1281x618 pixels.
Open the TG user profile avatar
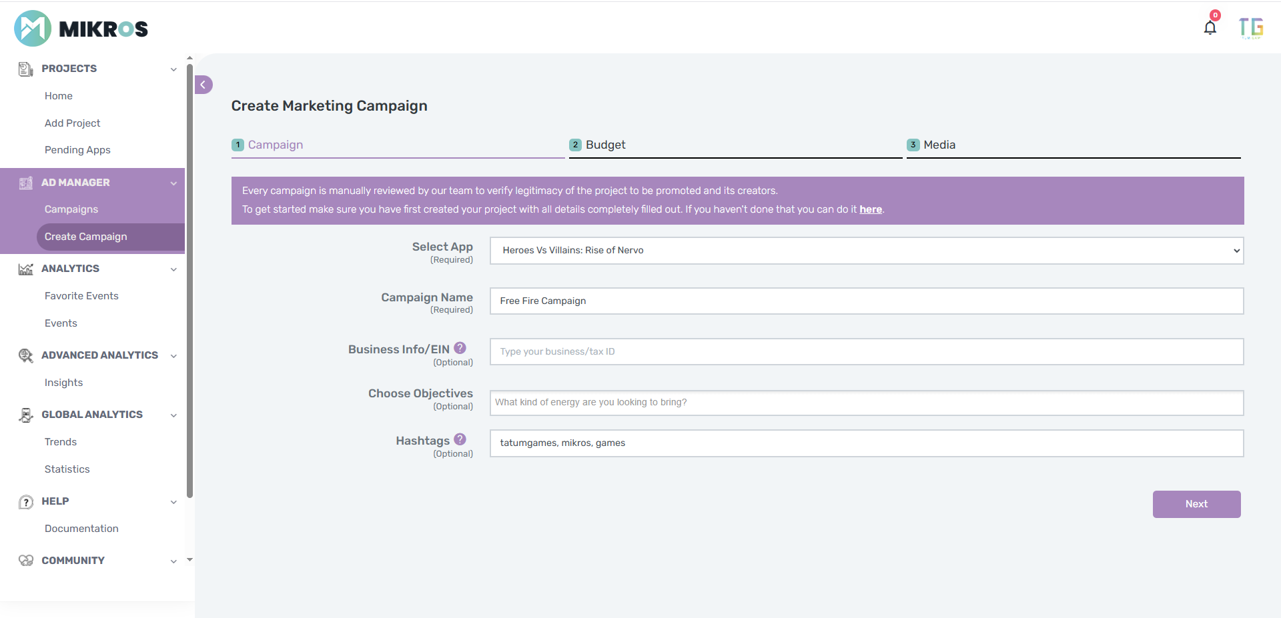point(1250,28)
